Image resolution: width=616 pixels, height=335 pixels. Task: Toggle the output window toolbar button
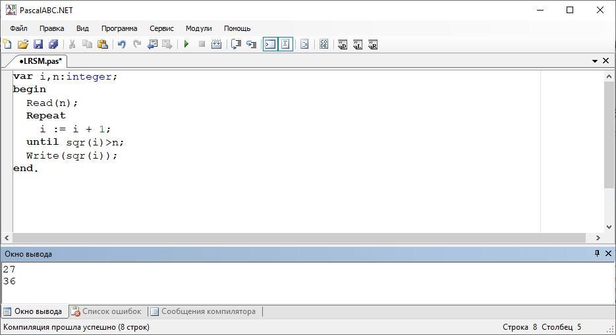270,44
